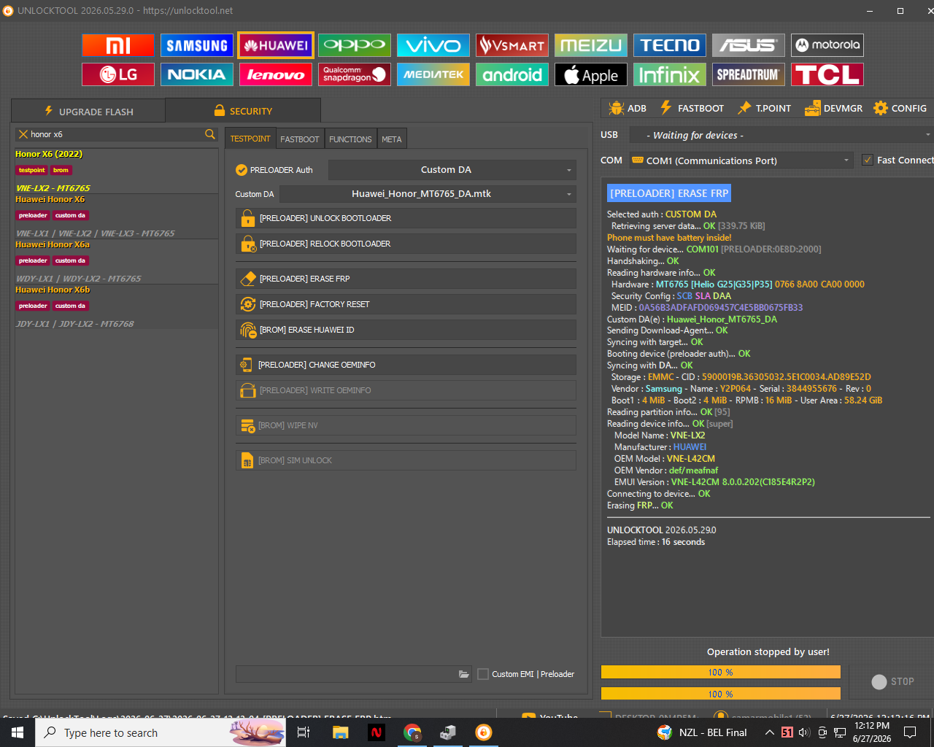Toggle the PRELOADER Auth option
The image size is (934, 747).
274,170
